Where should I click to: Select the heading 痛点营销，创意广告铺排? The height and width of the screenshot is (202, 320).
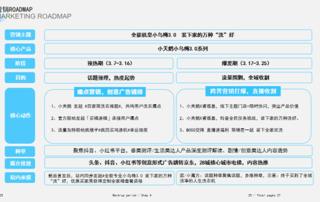110,92
